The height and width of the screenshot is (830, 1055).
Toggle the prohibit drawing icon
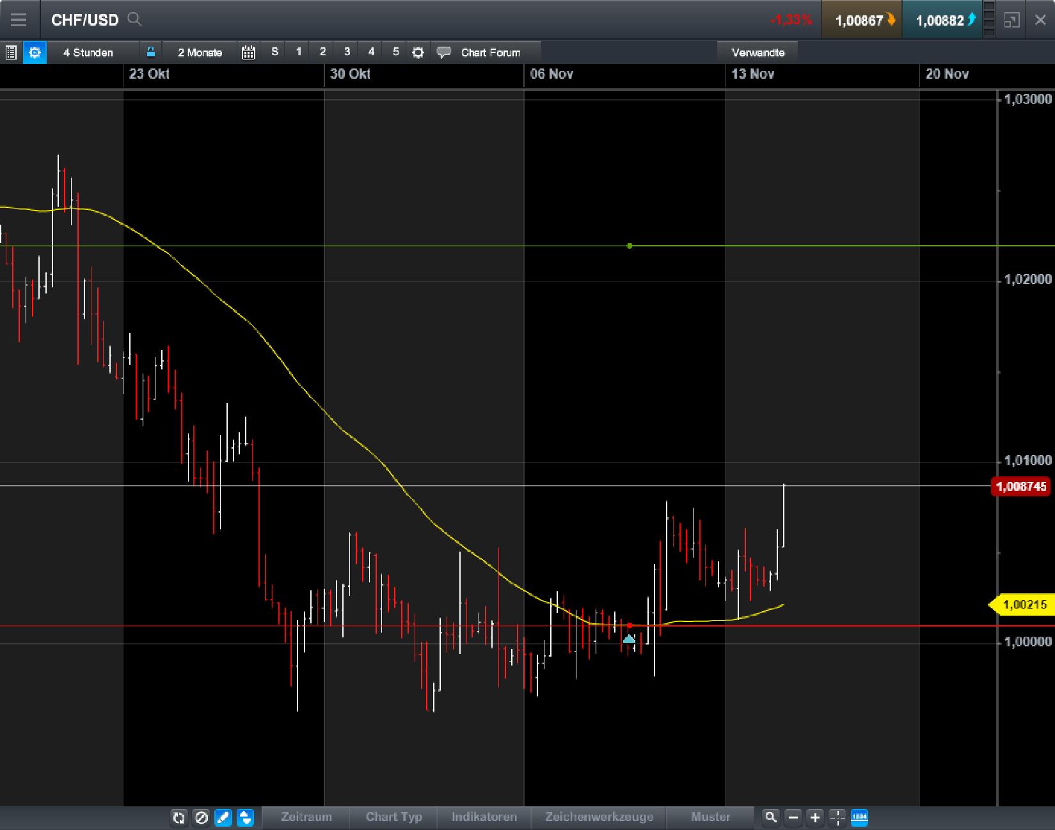(x=201, y=818)
